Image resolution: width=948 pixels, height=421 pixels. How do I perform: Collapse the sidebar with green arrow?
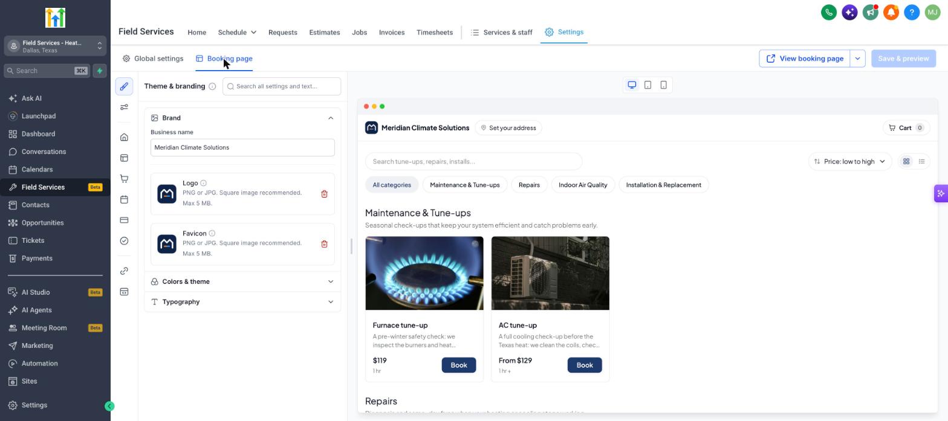(x=109, y=406)
